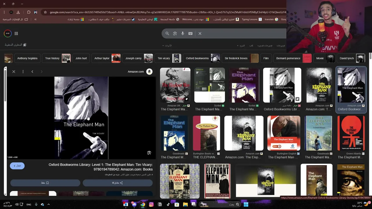Click the Share (مشاركة) button

tap(117, 183)
